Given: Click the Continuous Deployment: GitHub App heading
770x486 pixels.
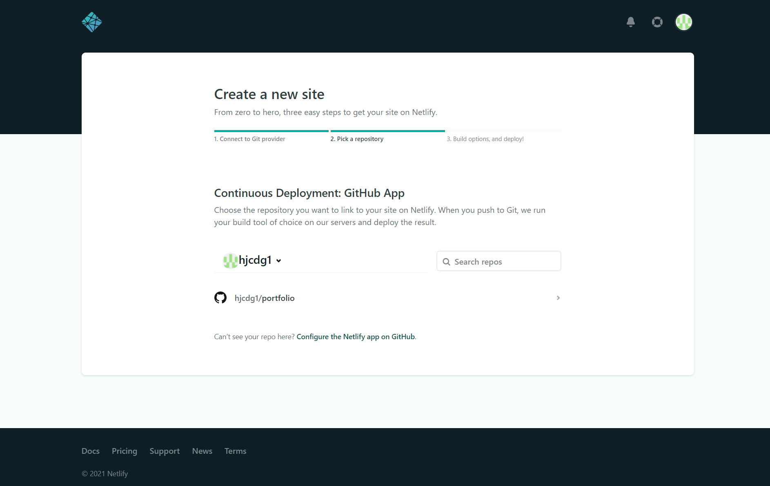Looking at the screenshot, I should (309, 193).
